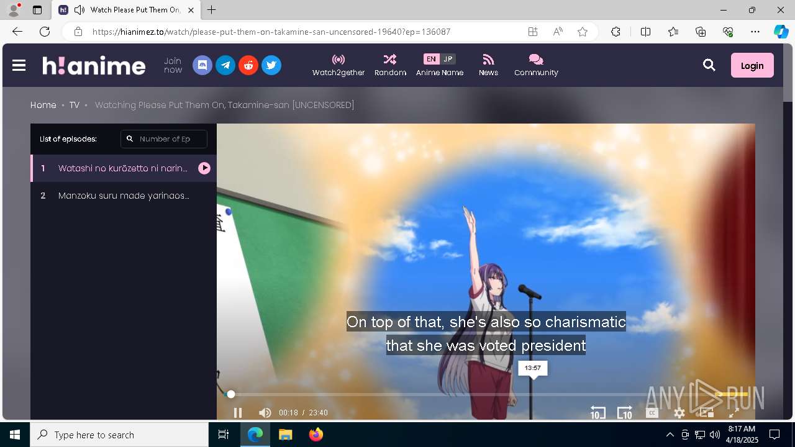Viewport: 795px width, 447px height.
Task: Switch anime name to EN
Action: pyautogui.click(x=431, y=59)
